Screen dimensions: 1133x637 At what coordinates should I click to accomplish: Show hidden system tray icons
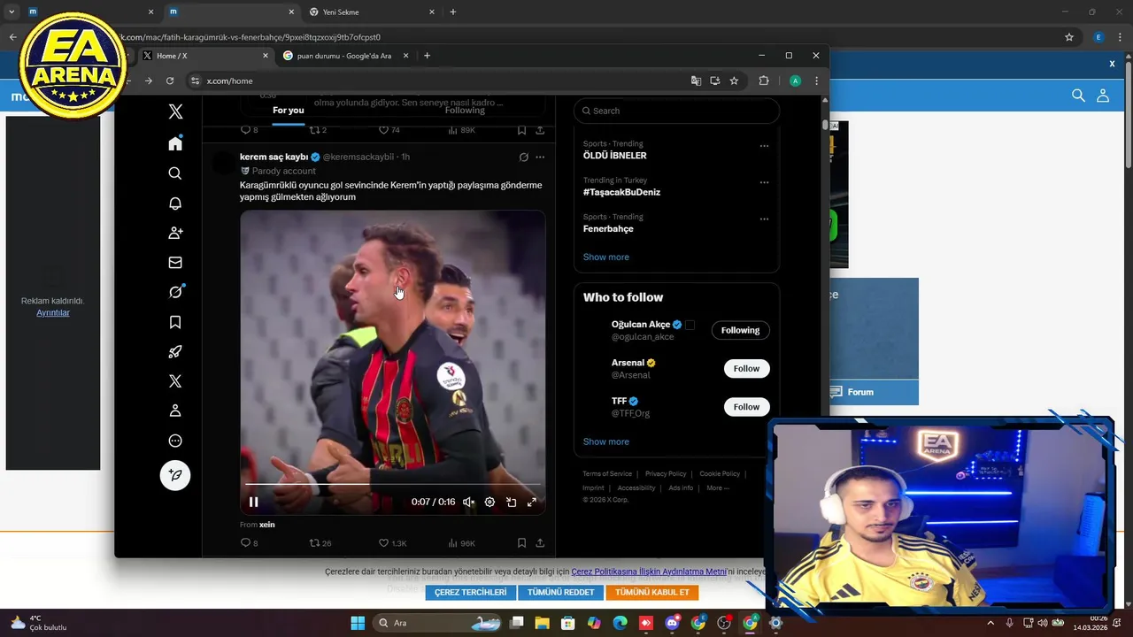click(992, 623)
